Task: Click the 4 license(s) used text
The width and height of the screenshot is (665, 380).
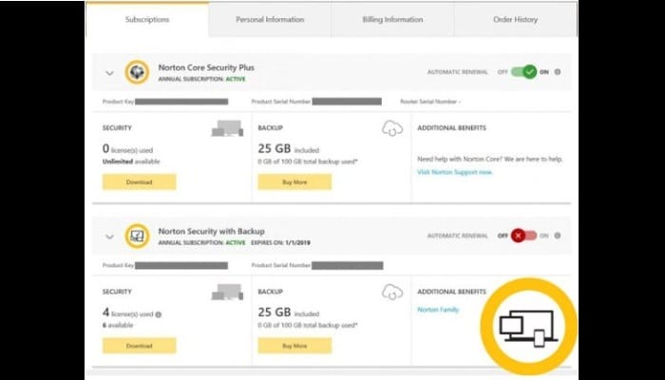Action: [x=127, y=313]
